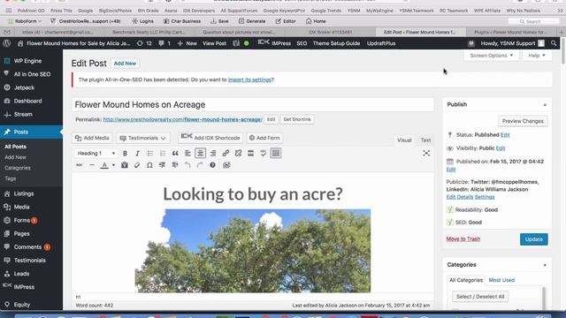The height and width of the screenshot is (318, 566).
Task: Open the WordPress logo menu
Action: point(6,43)
